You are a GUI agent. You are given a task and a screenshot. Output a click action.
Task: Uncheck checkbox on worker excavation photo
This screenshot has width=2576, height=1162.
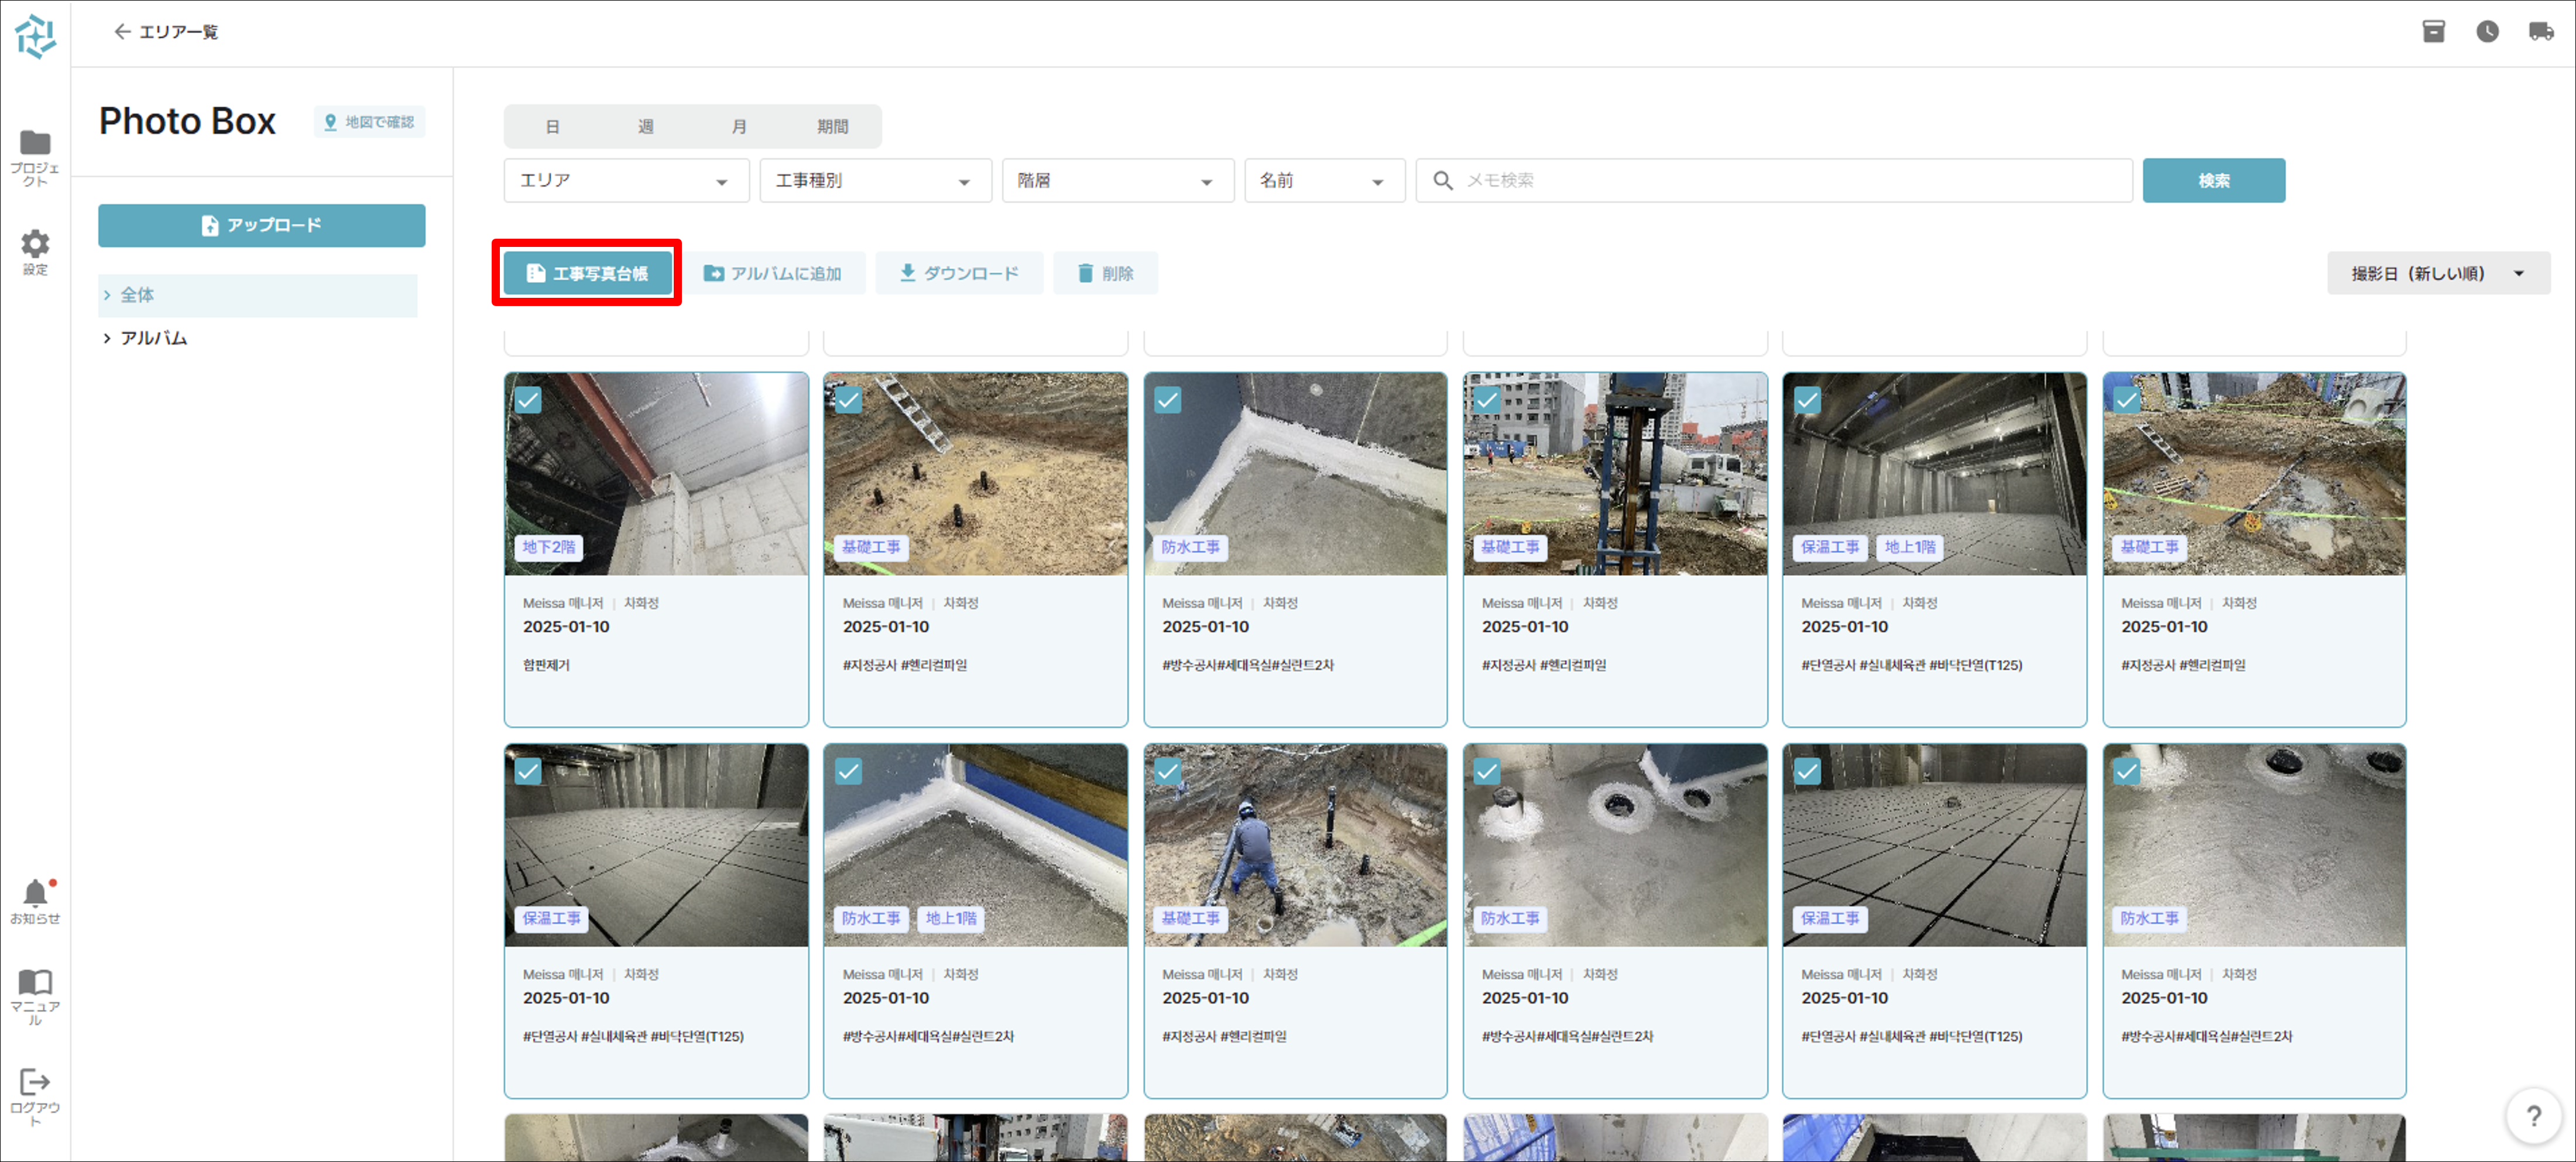1167,771
